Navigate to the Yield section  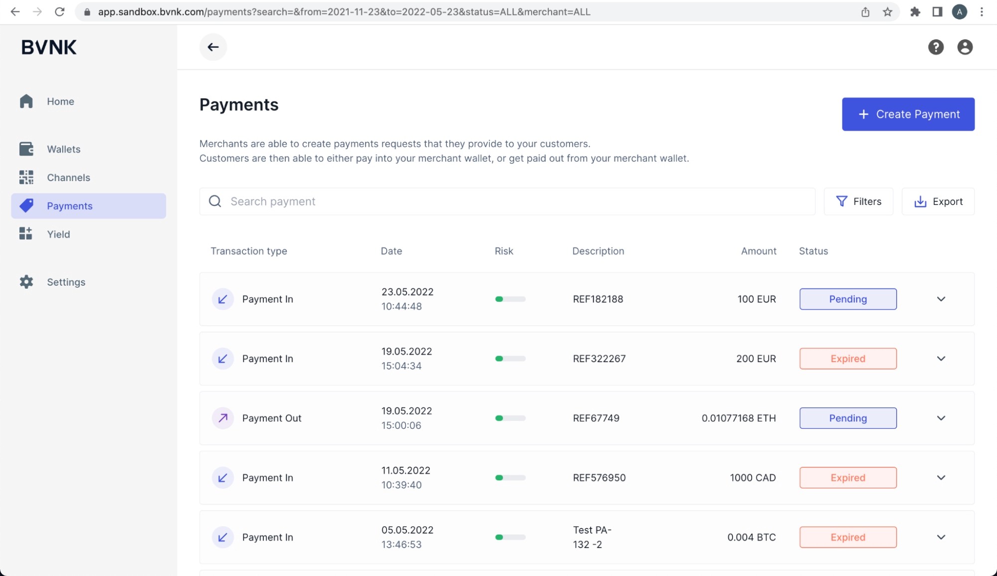coord(58,234)
